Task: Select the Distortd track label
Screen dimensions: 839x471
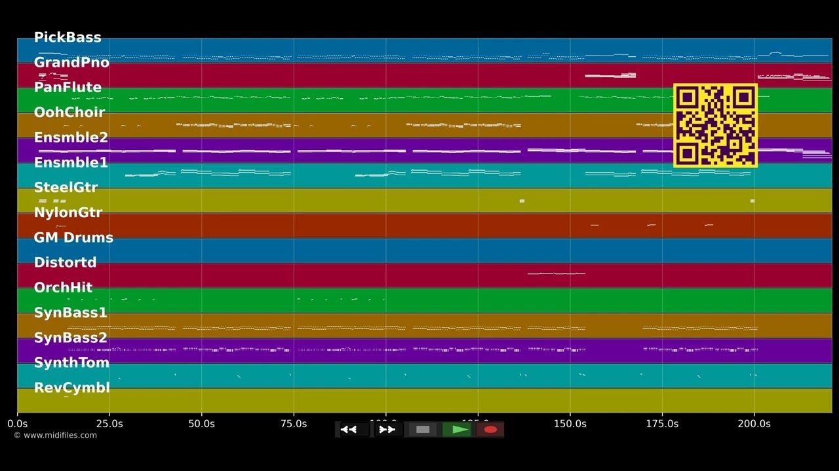Action: pyautogui.click(x=65, y=262)
